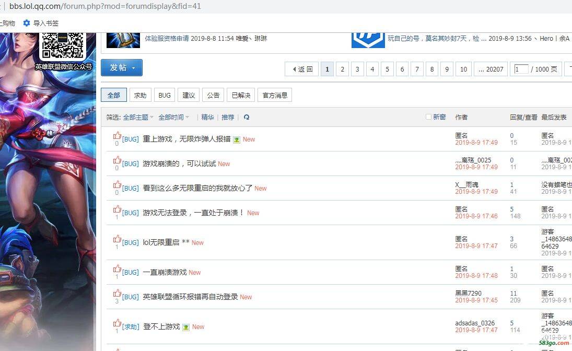Open author profile X__雨魂
Image resolution: width=572 pixels, height=351 pixels.
click(x=466, y=184)
